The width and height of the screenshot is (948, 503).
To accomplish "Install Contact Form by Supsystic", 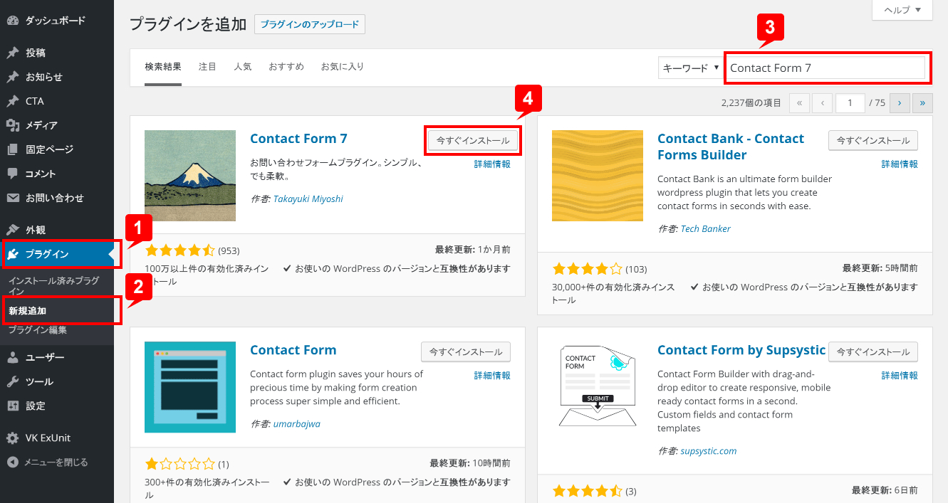I will point(873,352).
